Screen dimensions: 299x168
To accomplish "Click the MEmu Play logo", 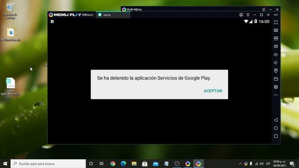I will (65, 14).
